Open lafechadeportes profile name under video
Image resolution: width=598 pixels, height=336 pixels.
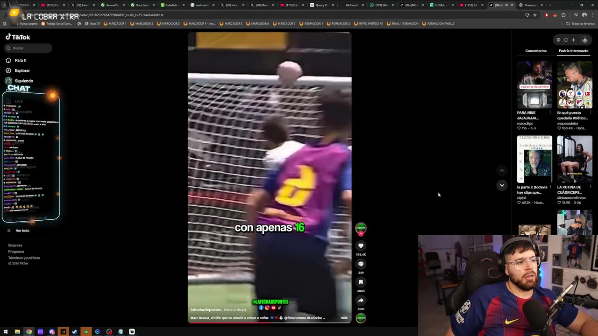[206, 310]
